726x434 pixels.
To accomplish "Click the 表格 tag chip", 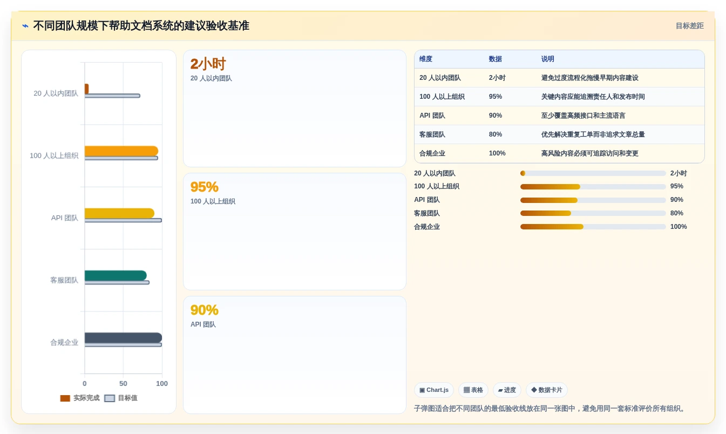I will click(473, 390).
